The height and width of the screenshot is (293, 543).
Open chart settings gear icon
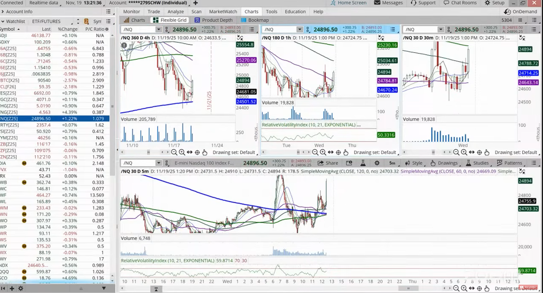coord(377,163)
